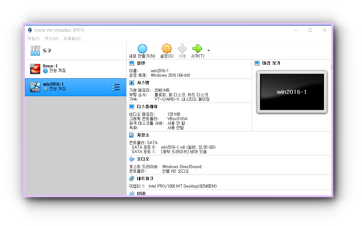Click the 플로피, 광 디스크, 하드 디스크 boot order
Viewport: 362px width, 226px height.
point(181,95)
